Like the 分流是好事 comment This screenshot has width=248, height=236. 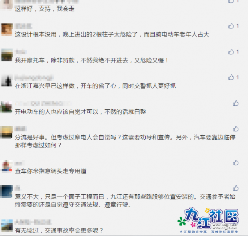235,129
